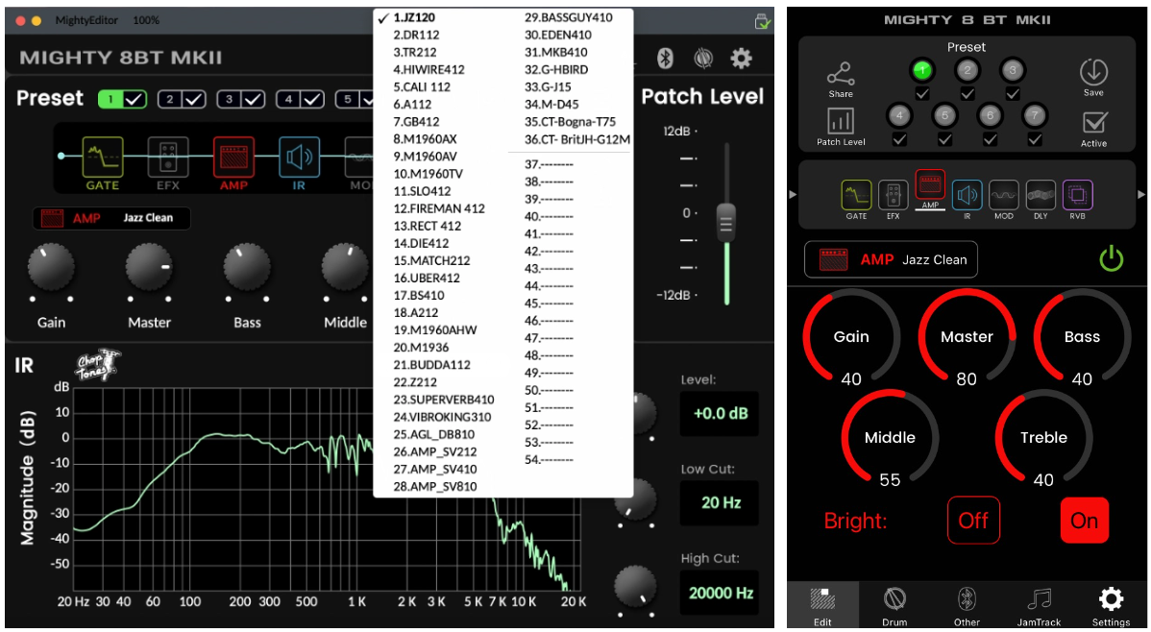Image resolution: width=1151 pixels, height=632 pixels.
Task: Toggle the green AMP power button
Action: [1111, 258]
